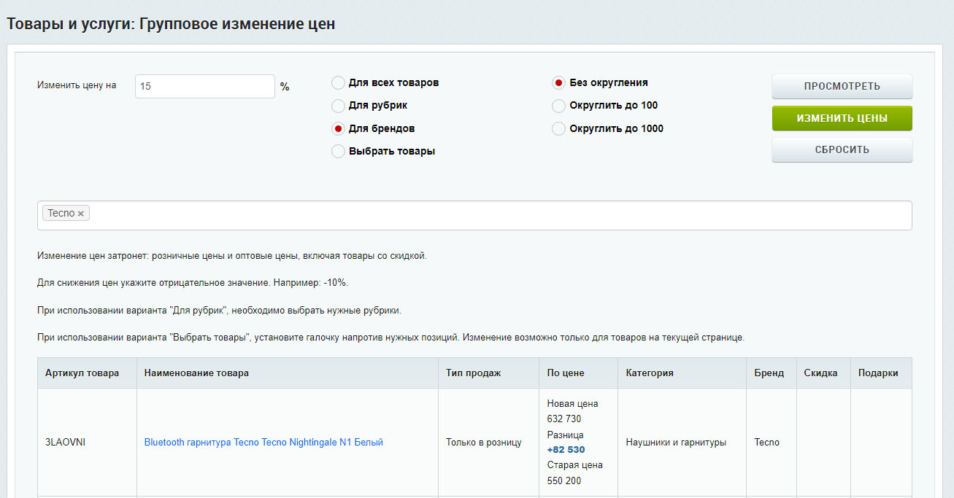Click inside the brand selection field
This screenshot has height=498, width=954.
(x=496, y=215)
